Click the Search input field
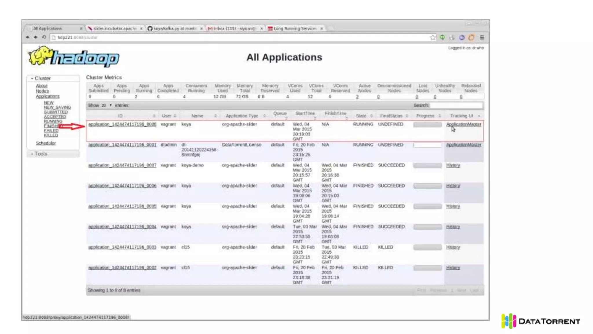The image size is (593, 334). coord(456,105)
